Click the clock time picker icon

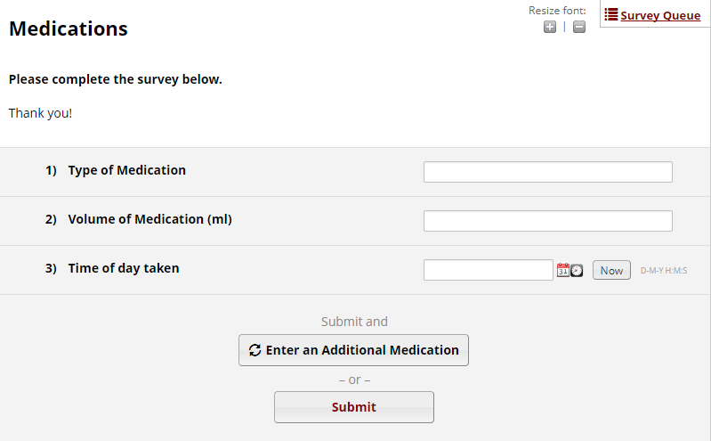pos(577,270)
